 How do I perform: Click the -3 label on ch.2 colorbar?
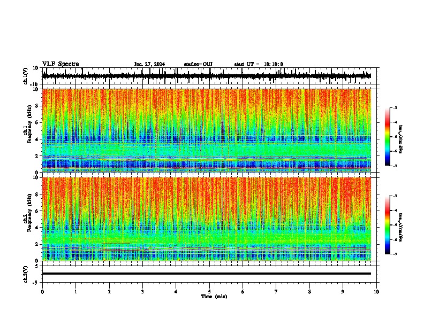[395, 196]
